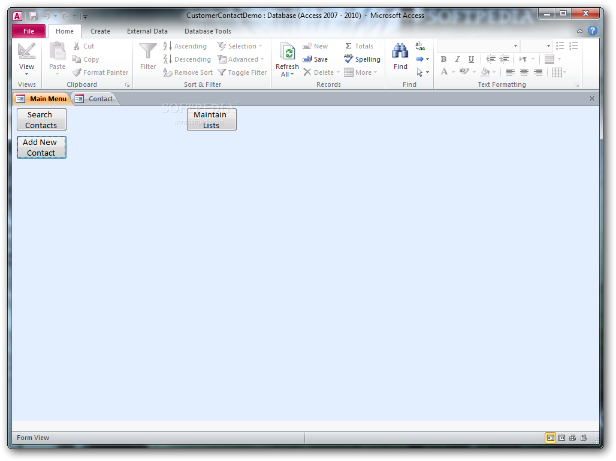This screenshot has width=616, height=461.
Task: Expand the View dropdown arrow
Action: [27, 74]
